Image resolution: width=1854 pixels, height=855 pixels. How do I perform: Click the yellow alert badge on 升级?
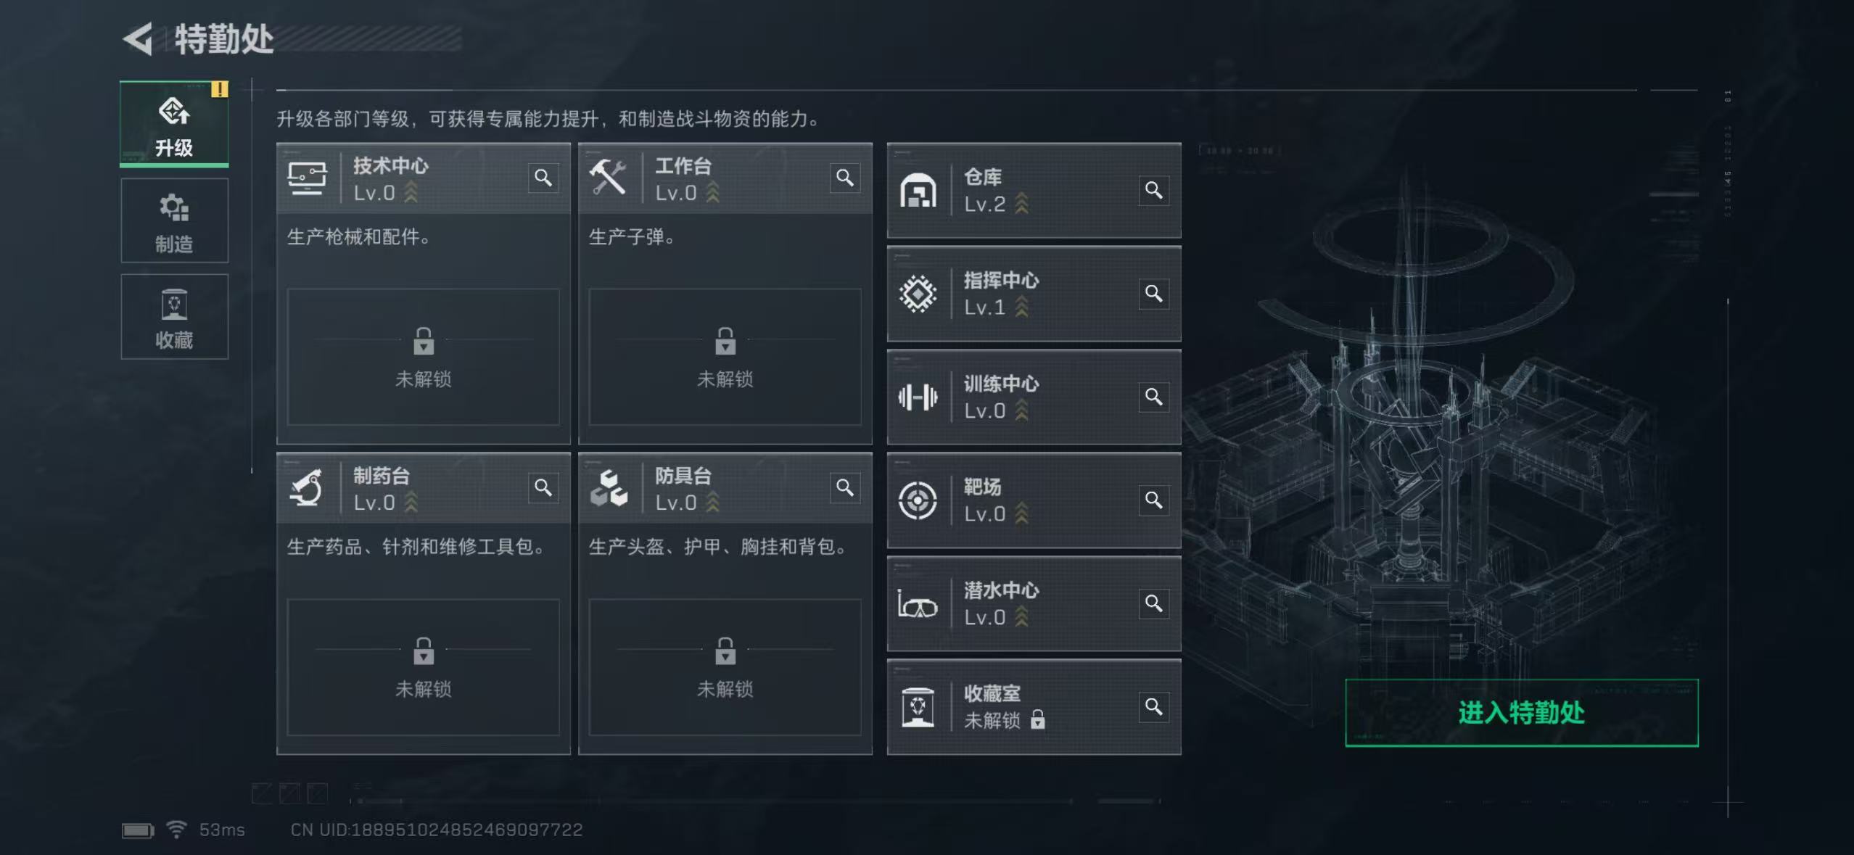[x=219, y=89]
